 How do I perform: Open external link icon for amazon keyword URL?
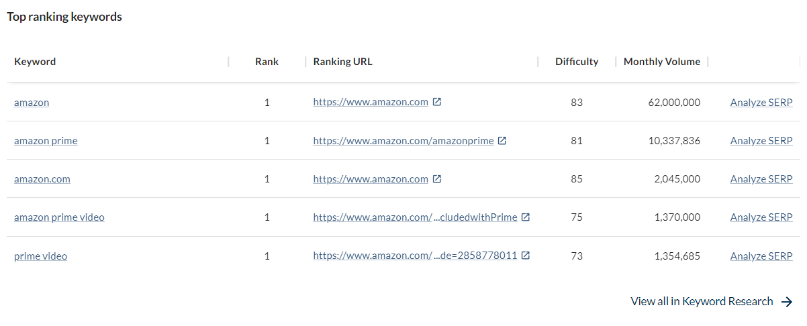pos(437,103)
